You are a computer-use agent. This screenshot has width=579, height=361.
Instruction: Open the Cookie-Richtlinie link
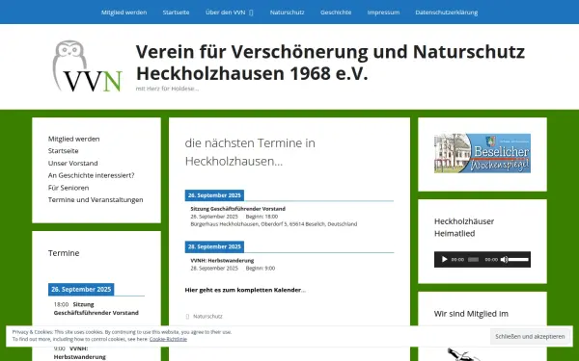pyautogui.click(x=168, y=339)
